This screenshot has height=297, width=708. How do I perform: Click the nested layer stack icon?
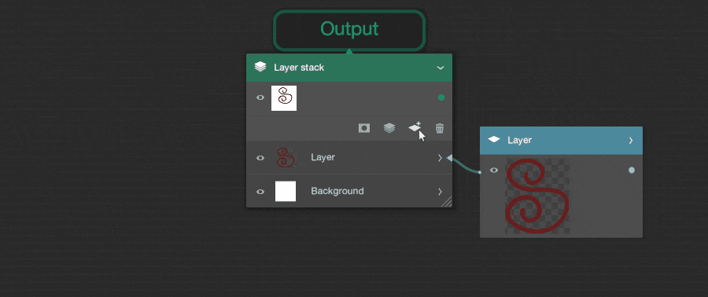389,128
